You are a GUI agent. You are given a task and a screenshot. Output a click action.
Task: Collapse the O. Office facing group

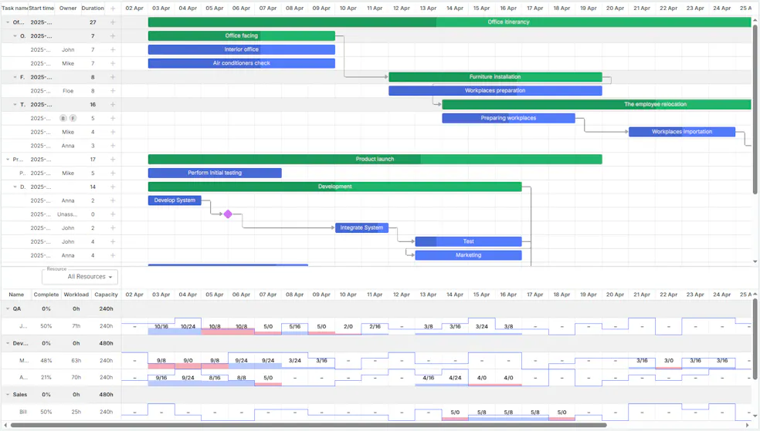pos(15,35)
